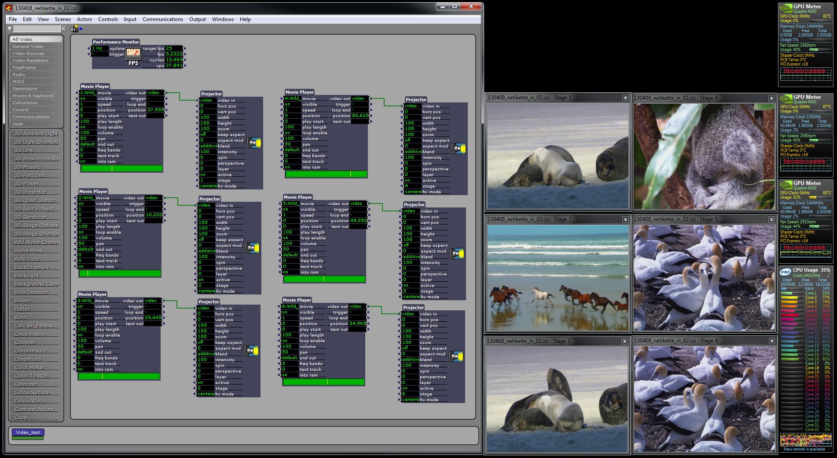Close the Stage 2 window

[625, 219]
